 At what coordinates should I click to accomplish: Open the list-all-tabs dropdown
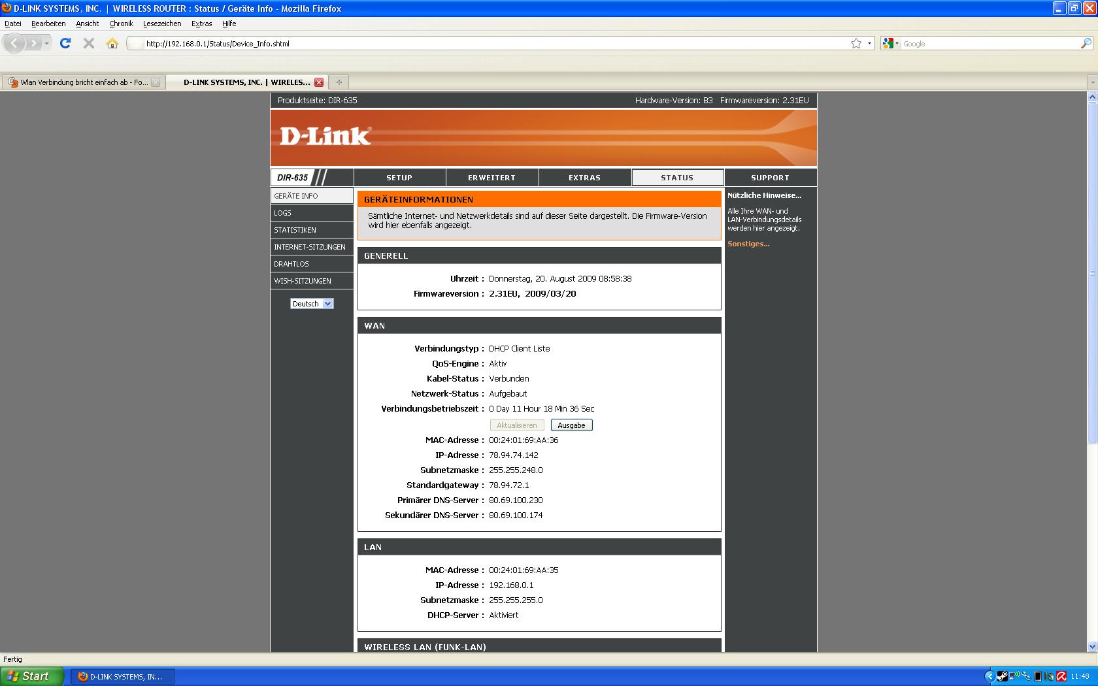pyautogui.click(x=1092, y=82)
